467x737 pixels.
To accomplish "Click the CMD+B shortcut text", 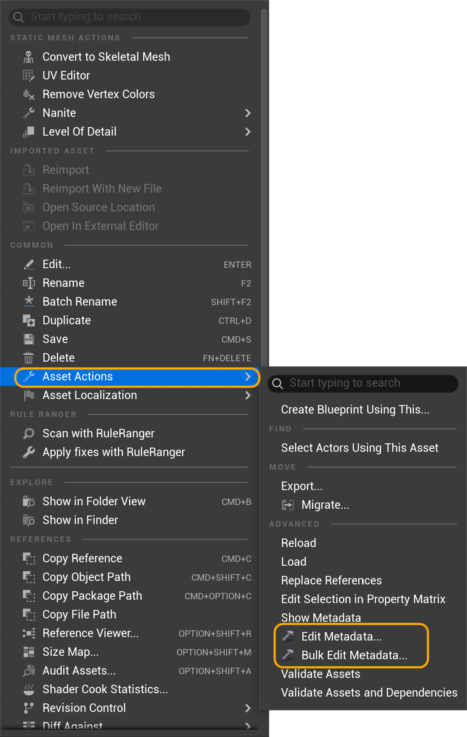I will 236,502.
